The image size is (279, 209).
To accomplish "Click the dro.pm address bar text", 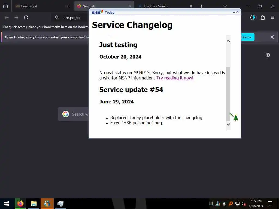I will [x=72, y=18].
